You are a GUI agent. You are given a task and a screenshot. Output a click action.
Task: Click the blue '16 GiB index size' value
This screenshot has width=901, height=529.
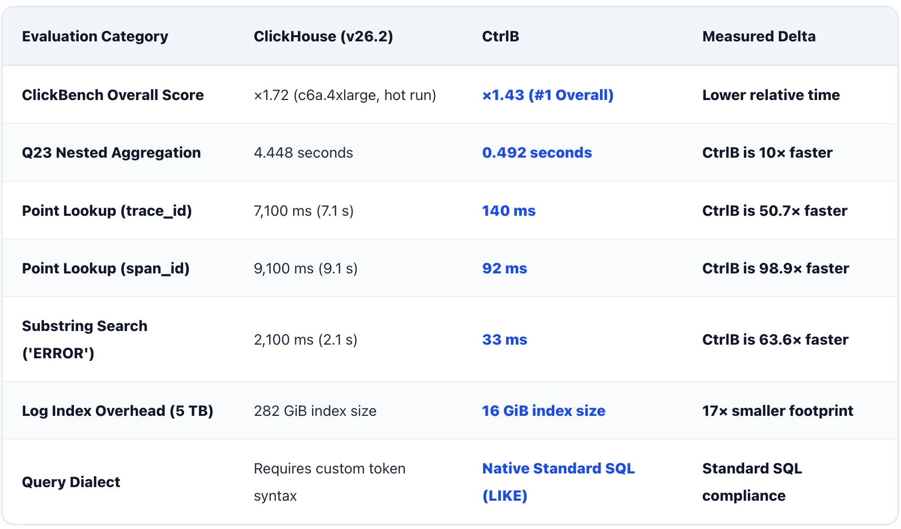coord(543,411)
